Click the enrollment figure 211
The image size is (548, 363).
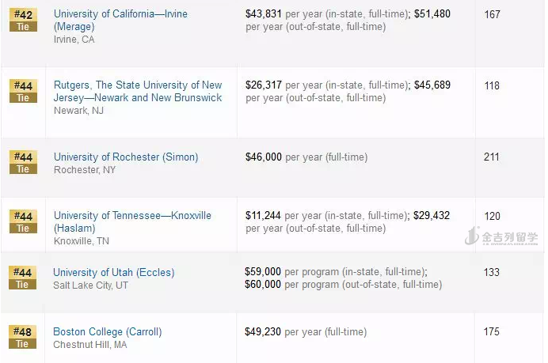(492, 157)
